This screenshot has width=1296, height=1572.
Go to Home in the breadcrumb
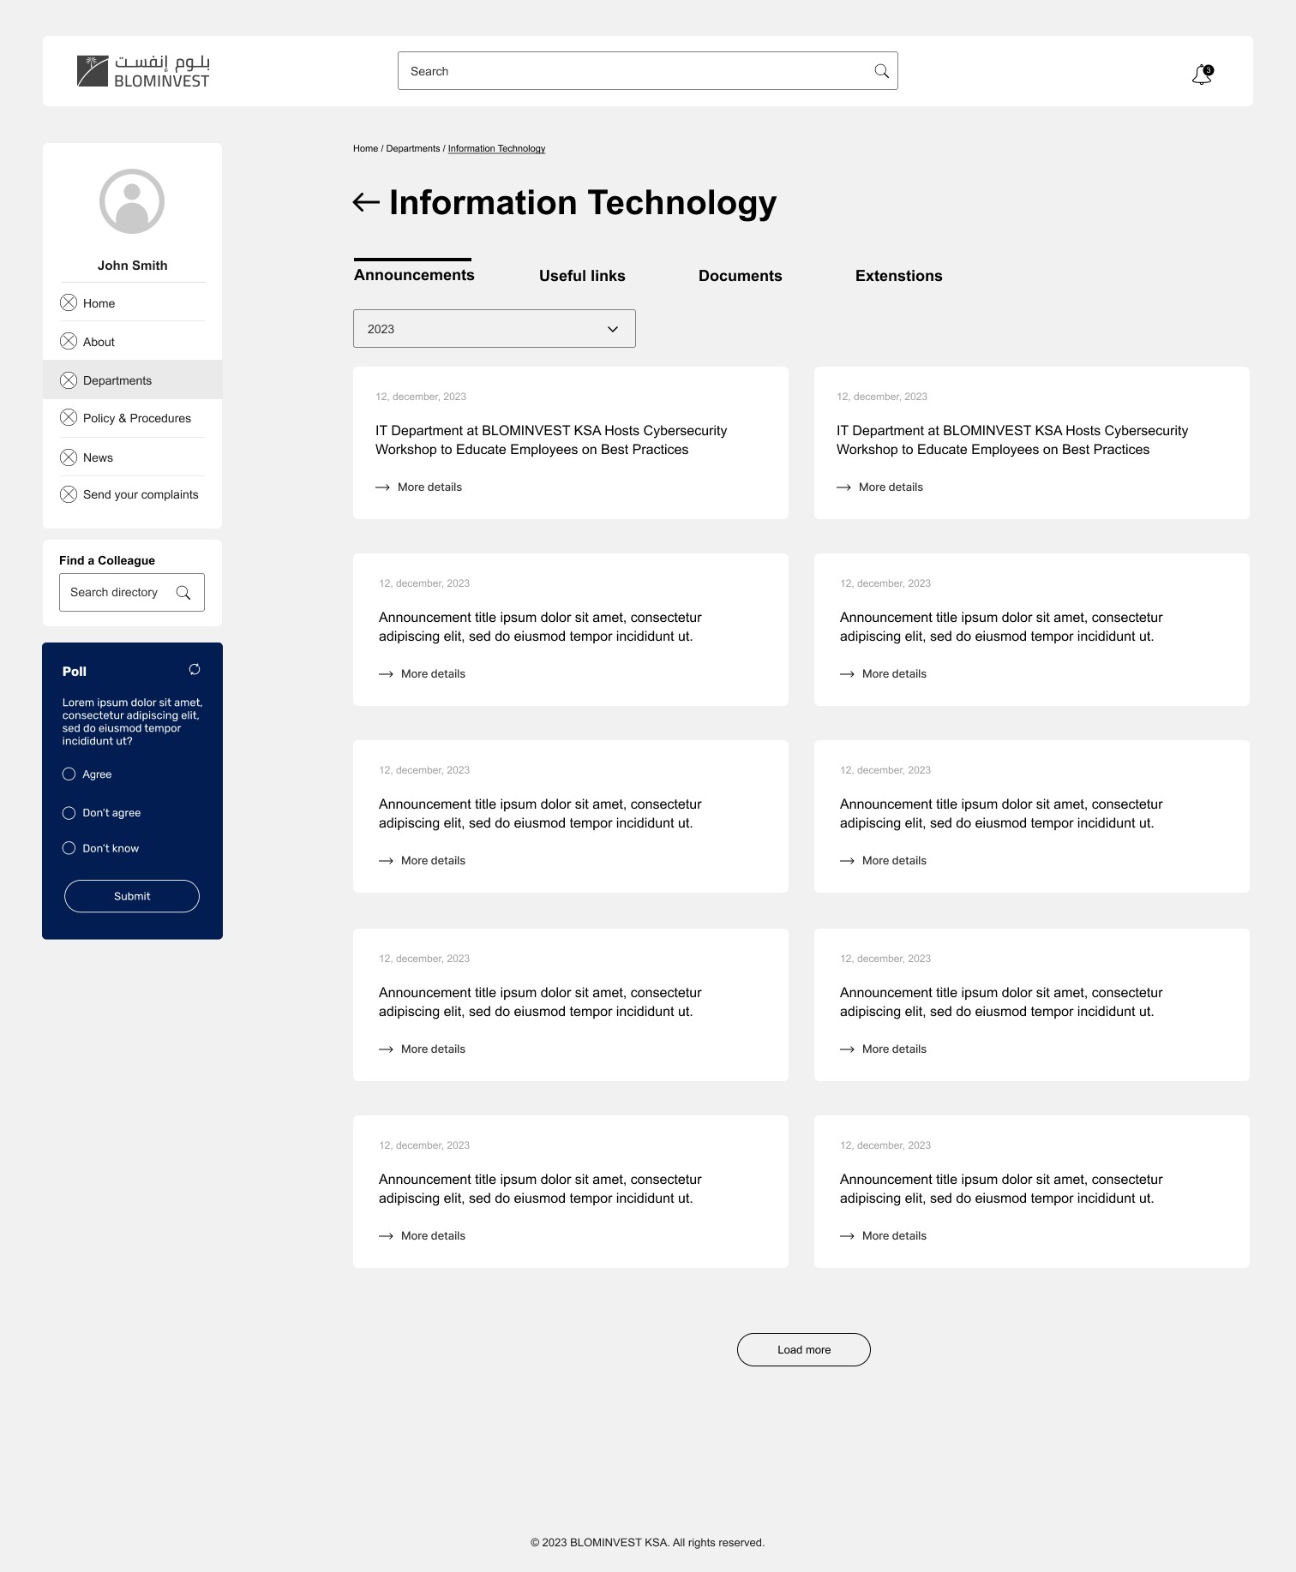pos(365,149)
